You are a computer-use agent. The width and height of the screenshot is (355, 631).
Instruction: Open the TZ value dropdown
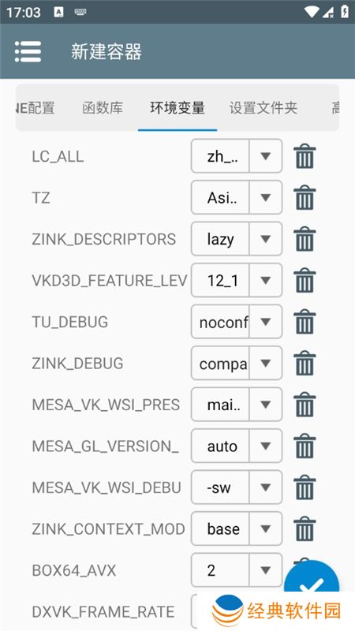coord(266,198)
